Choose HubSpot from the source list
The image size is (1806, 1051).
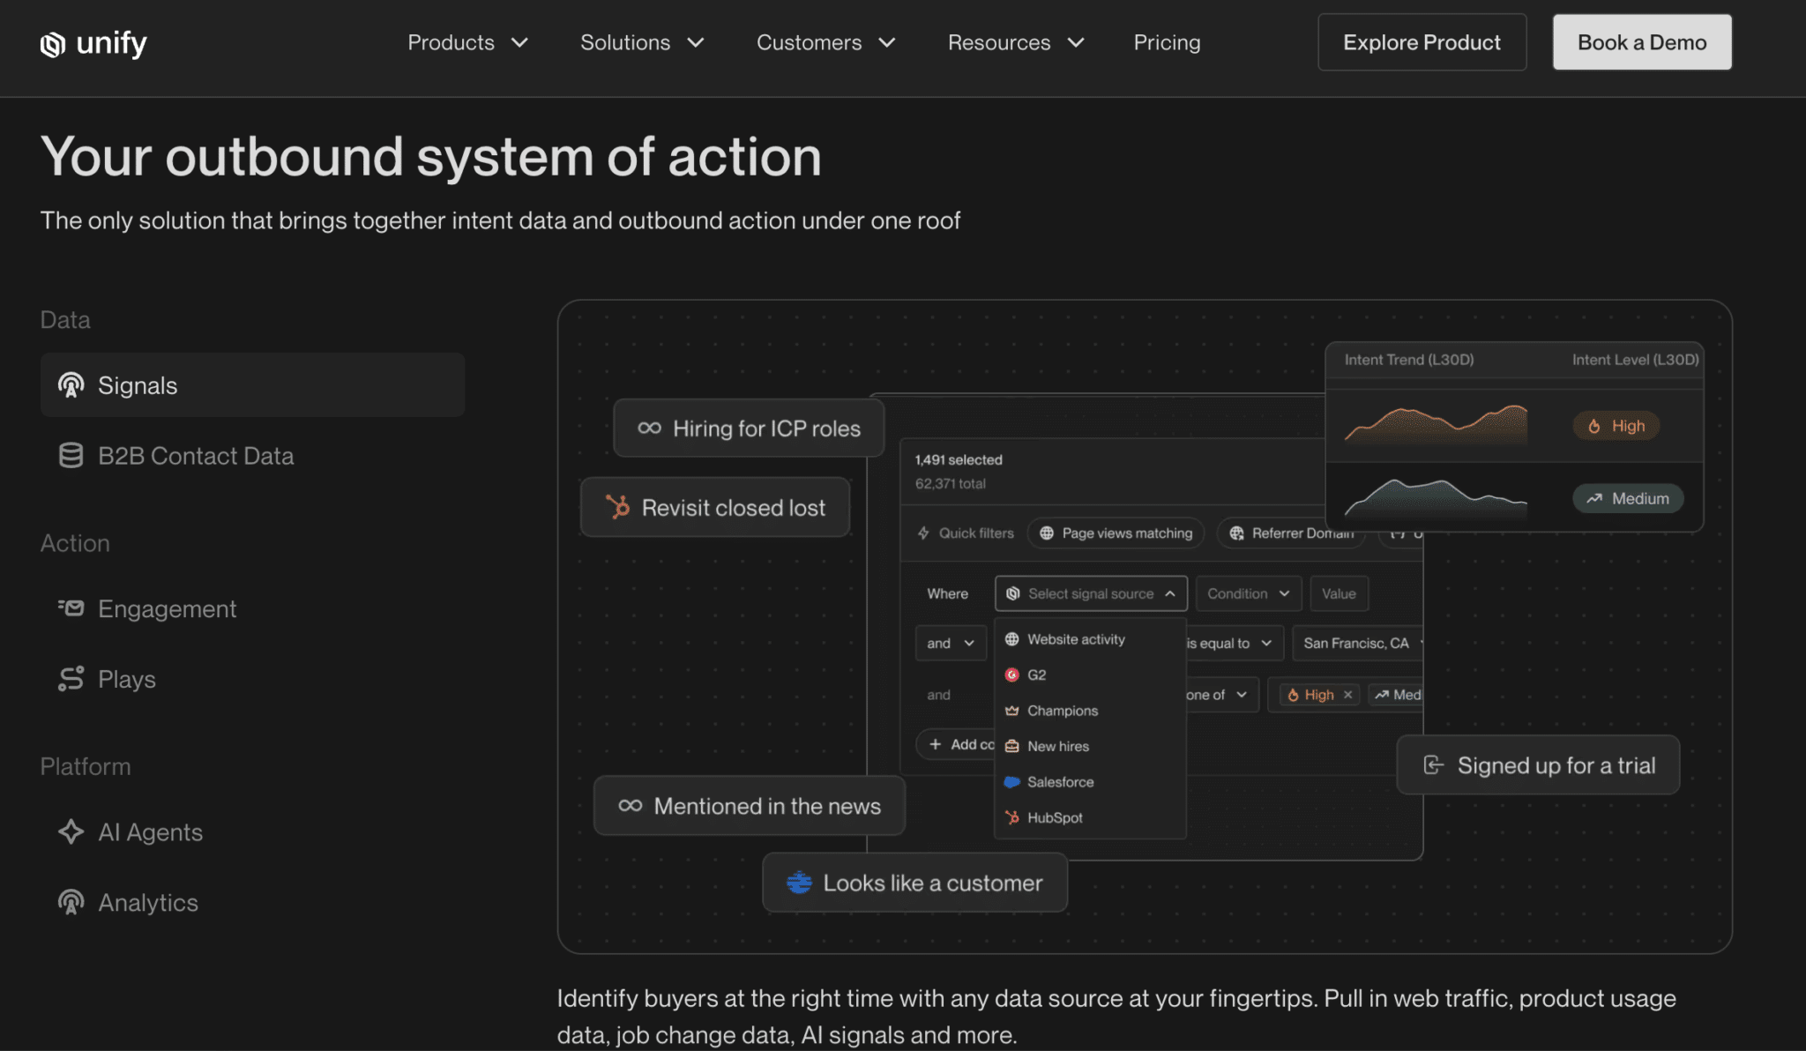(1090, 817)
